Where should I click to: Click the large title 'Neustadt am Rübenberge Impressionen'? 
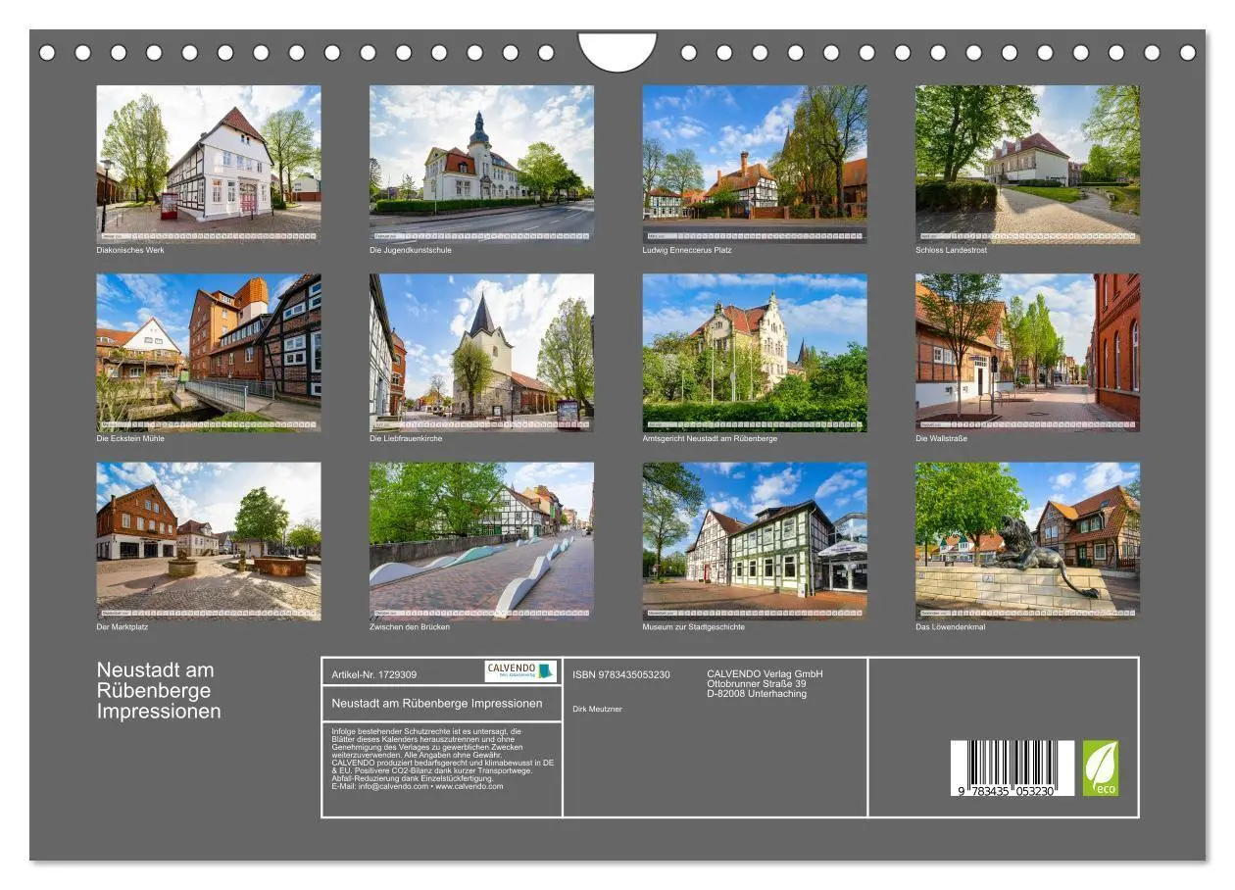point(159,691)
